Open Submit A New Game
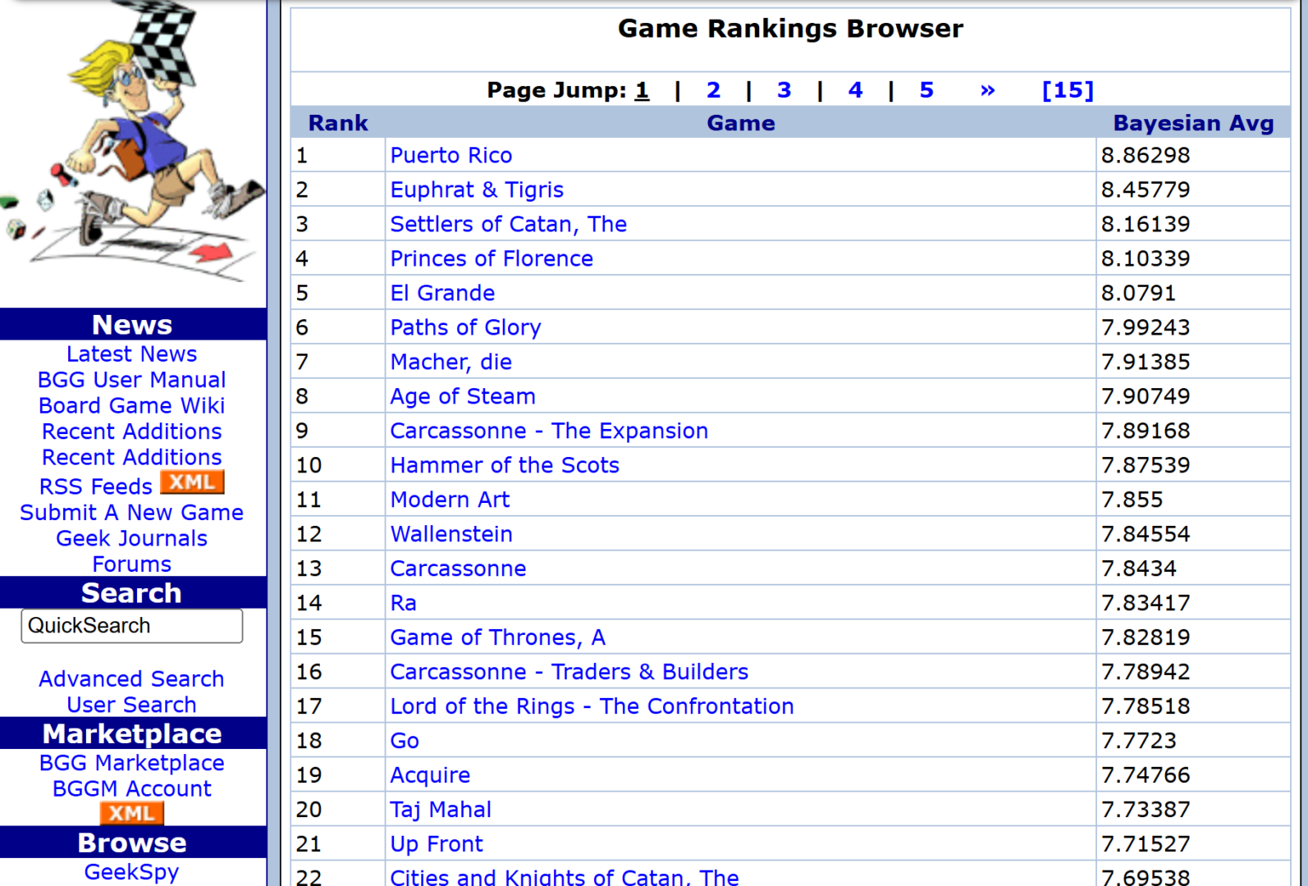Screen dimensions: 1308x886 tap(132, 513)
